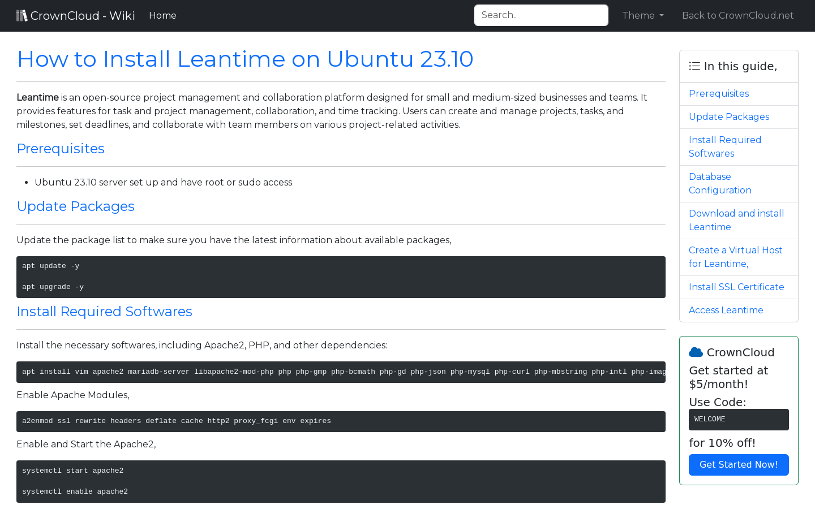Image resolution: width=815 pixels, height=509 pixels.
Task: Click the Prerequisites section heading
Action: pyautogui.click(x=61, y=148)
